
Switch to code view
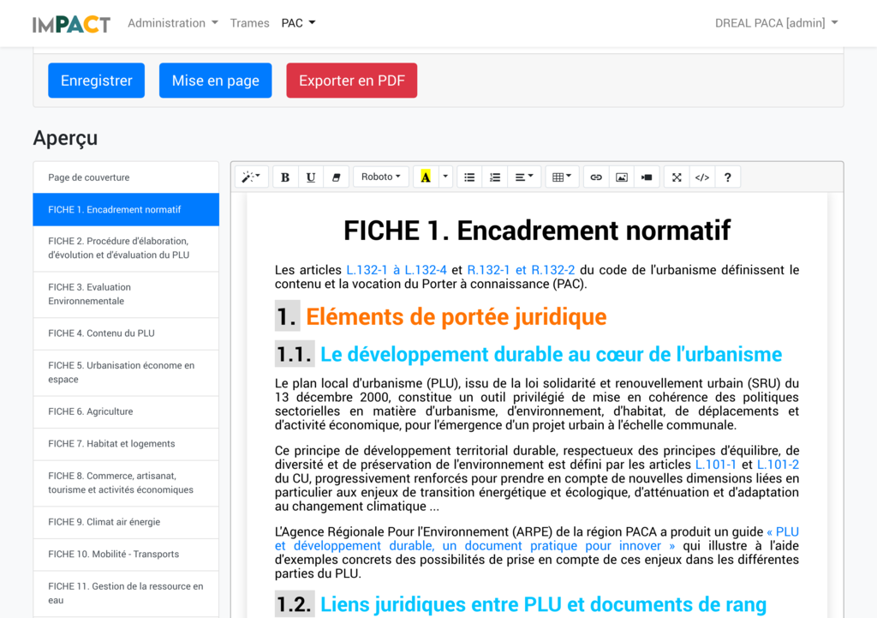pyautogui.click(x=702, y=177)
